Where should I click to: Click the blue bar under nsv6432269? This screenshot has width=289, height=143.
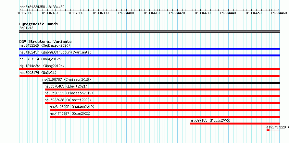point(149,49)
